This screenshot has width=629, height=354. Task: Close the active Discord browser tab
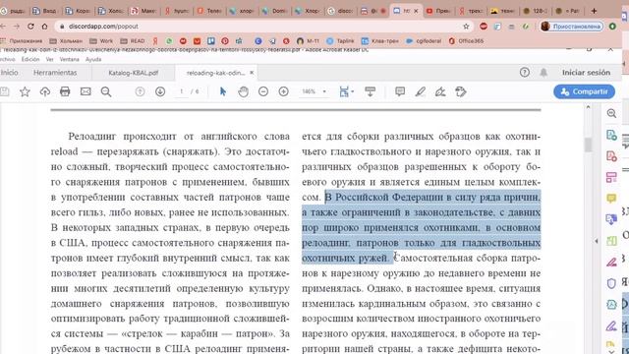pyautogui.click(x=416, y=11)
